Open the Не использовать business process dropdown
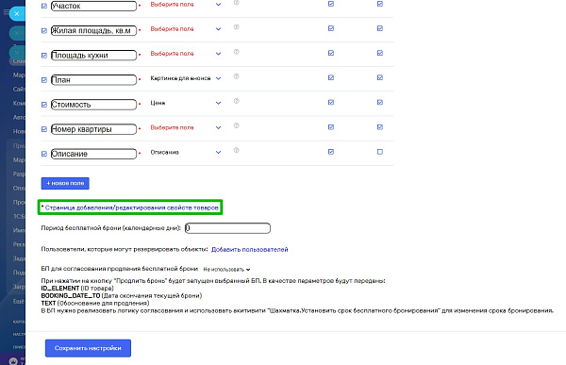The width and height of the screenshot is (566, 365). click(226, 270)
